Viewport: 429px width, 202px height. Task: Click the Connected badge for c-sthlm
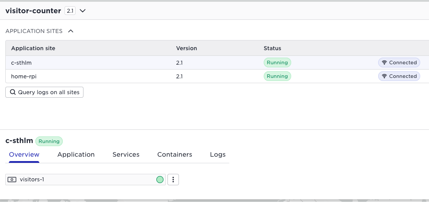pyautogui.click(x=399, y=62)
